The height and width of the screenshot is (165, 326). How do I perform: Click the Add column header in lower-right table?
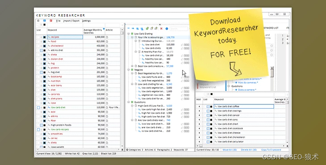(199, 100)
